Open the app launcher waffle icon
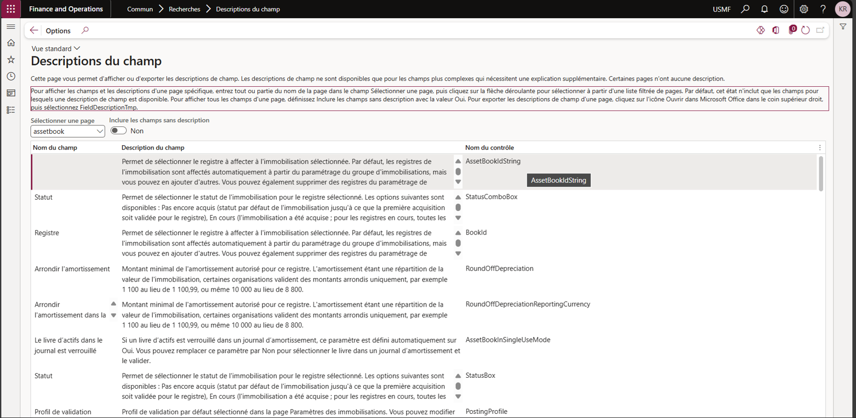 [x=10, y=9]
